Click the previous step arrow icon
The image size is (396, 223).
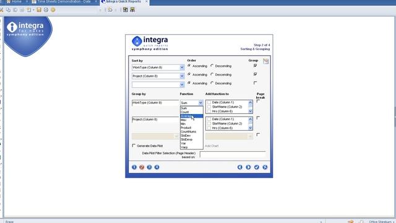click(240, 167)
